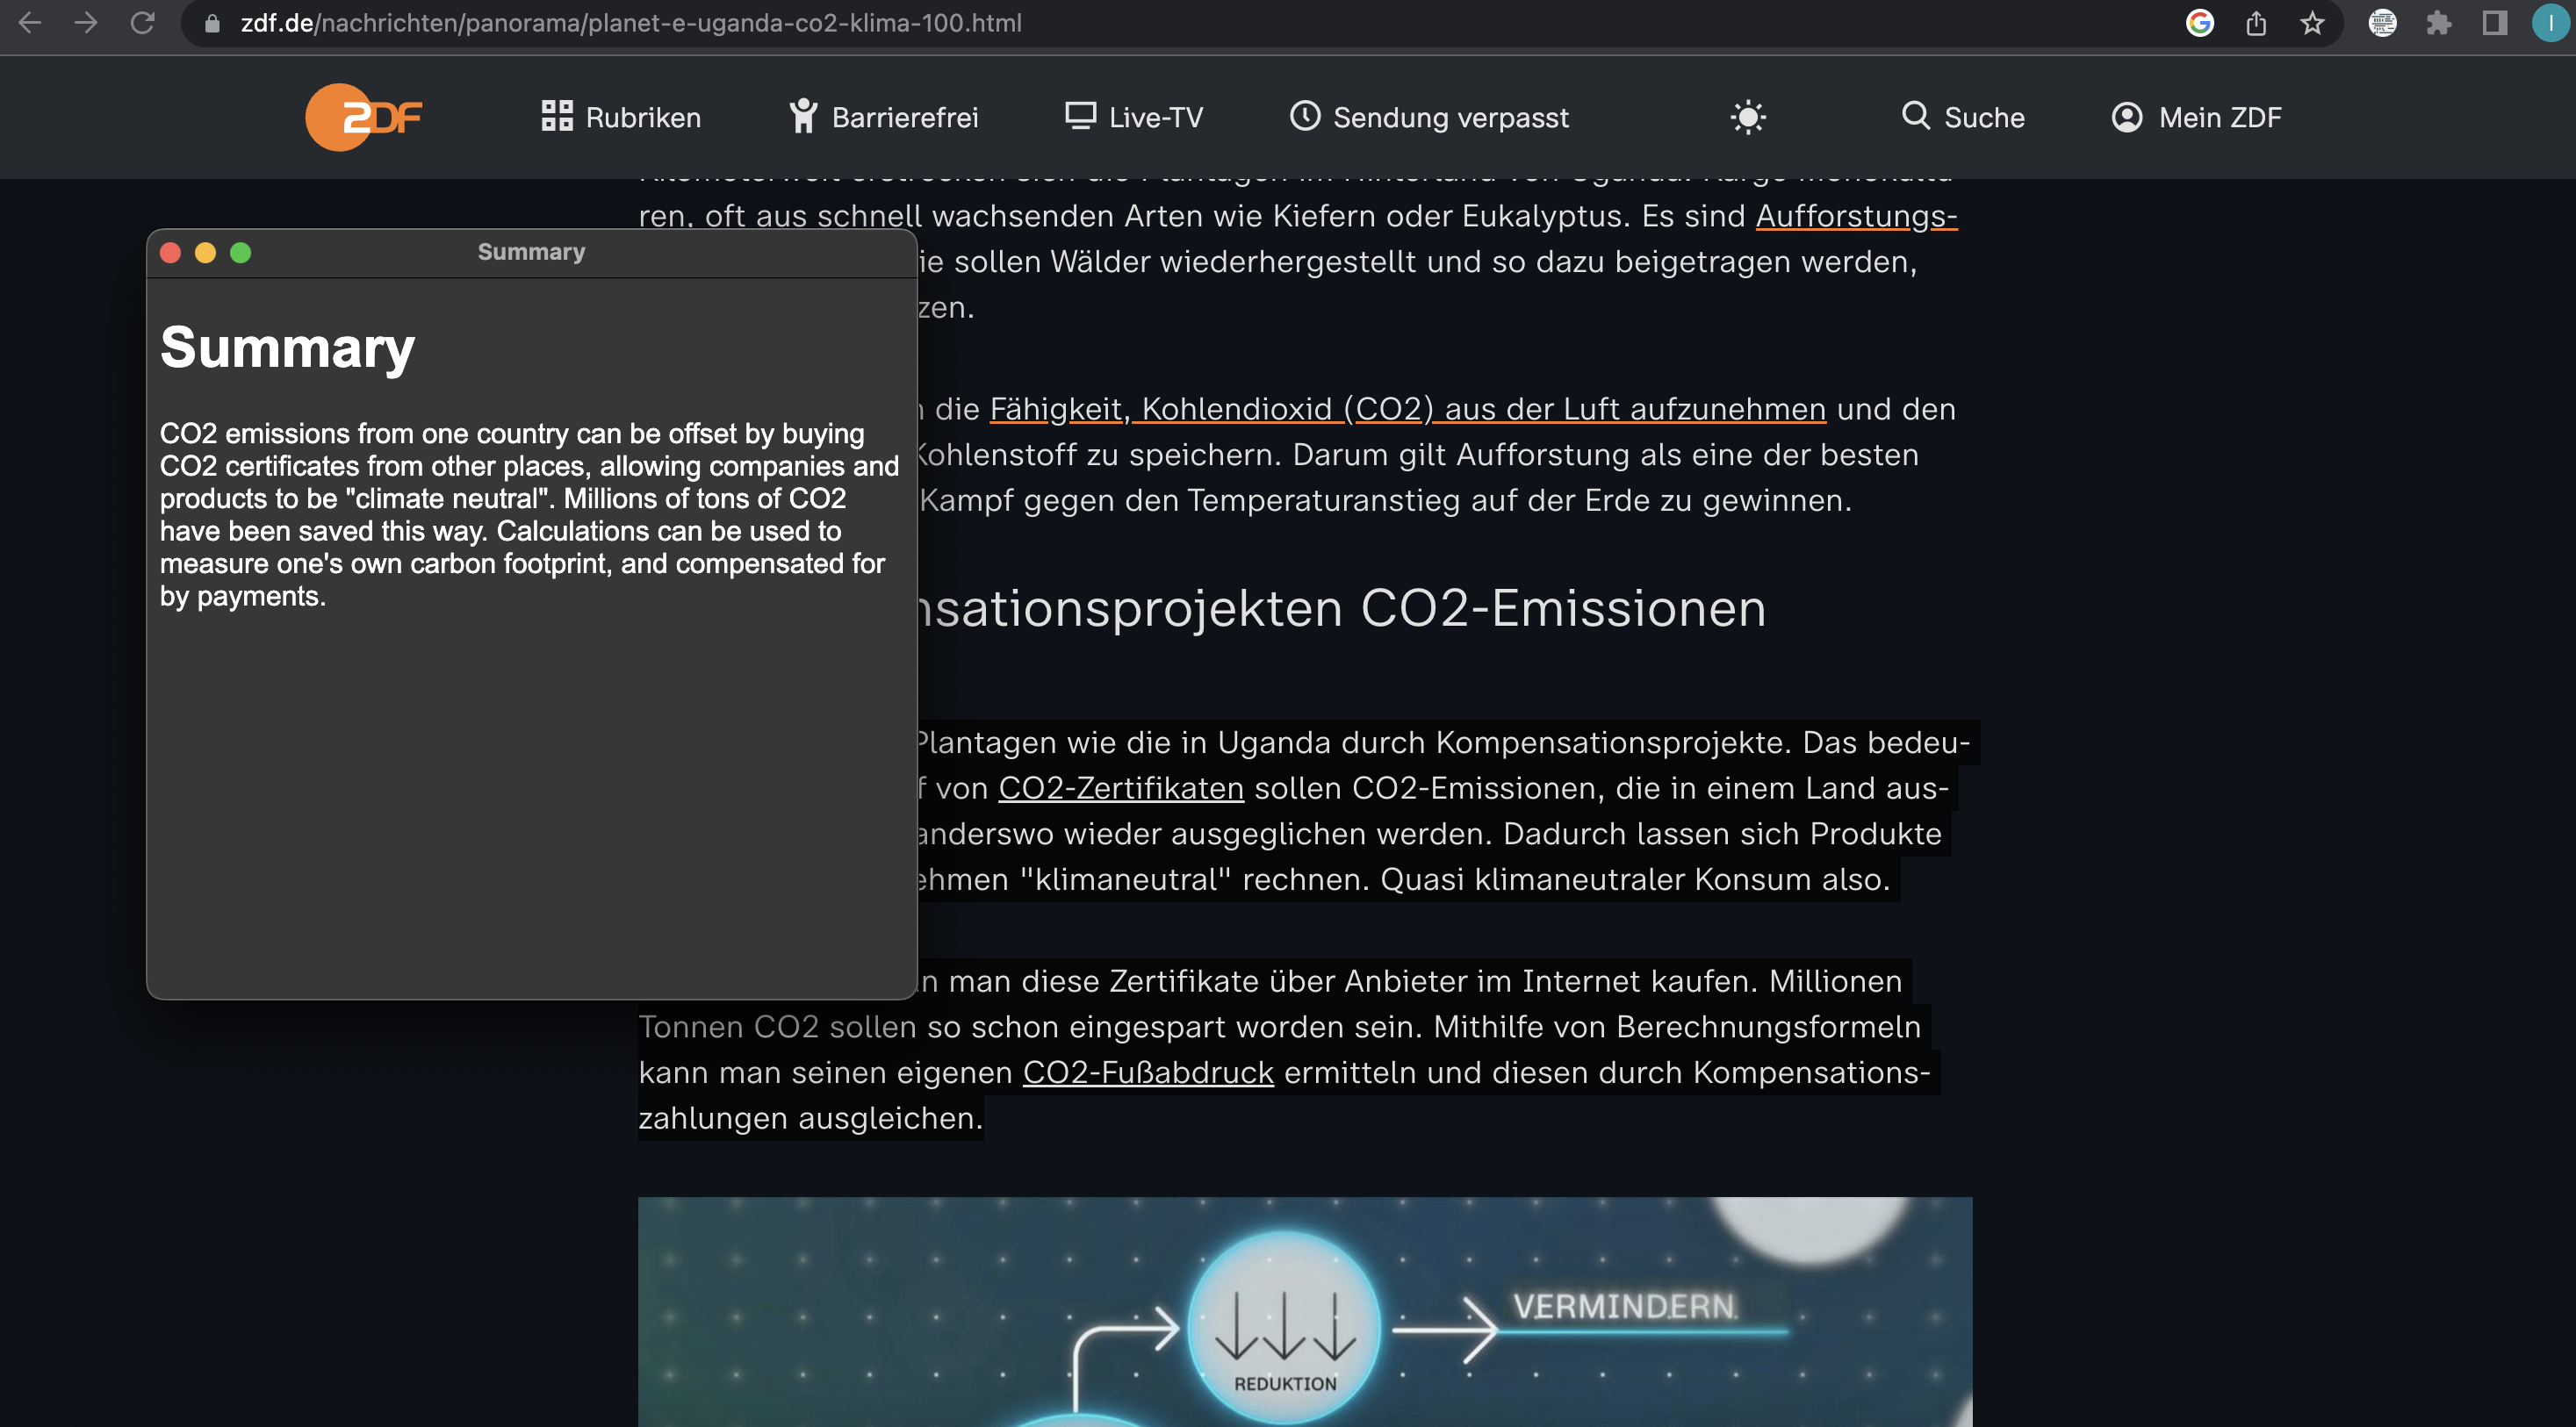Open the Chrome profile avatar
This screenshot has height=1427, width=2576.
click(2551, 23)
